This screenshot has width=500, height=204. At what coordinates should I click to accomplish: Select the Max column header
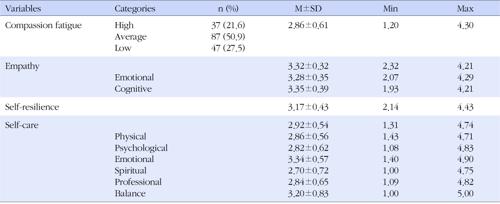point(465,9)
